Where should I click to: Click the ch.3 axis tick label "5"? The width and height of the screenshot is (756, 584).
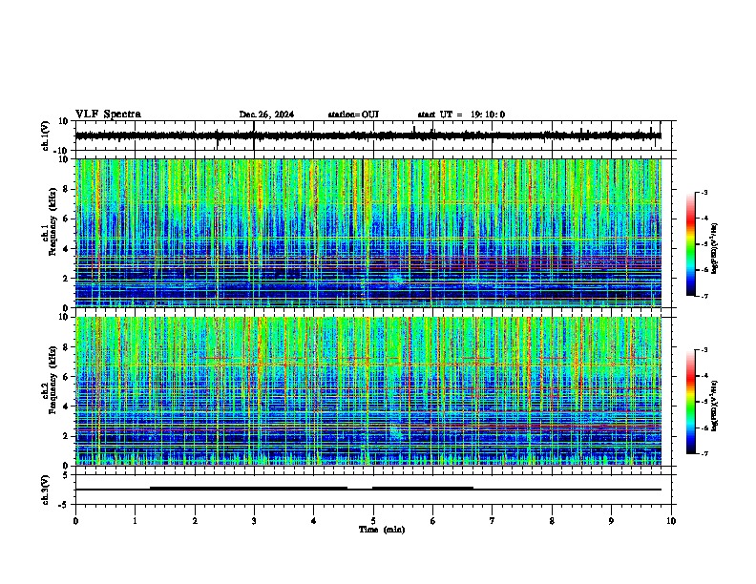66,474
